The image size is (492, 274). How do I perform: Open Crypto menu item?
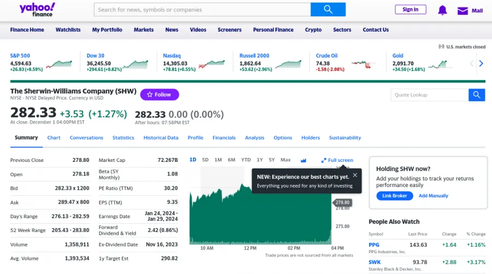[313, 30]
